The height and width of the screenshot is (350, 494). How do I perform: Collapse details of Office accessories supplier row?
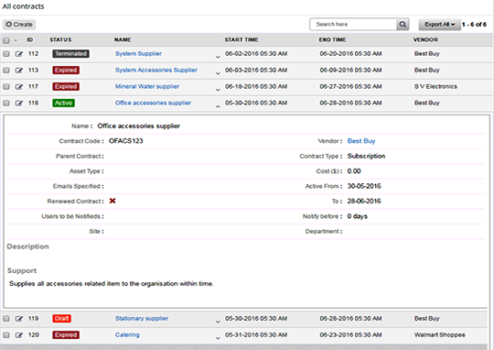coord(218,106)
